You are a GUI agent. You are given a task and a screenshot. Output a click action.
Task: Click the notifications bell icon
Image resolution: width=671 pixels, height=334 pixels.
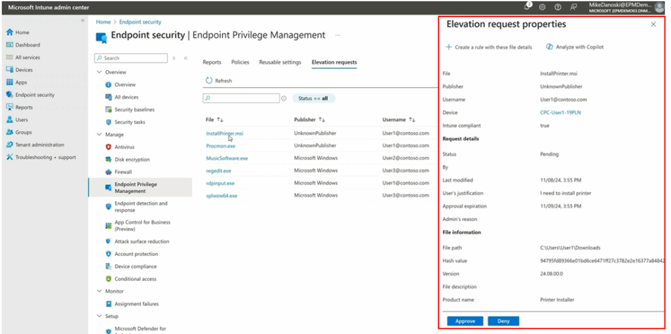pos(527,7)
